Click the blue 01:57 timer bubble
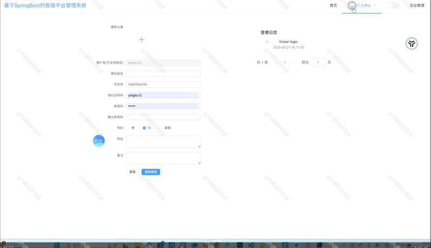The image size is (431, 248). [99, 141]
